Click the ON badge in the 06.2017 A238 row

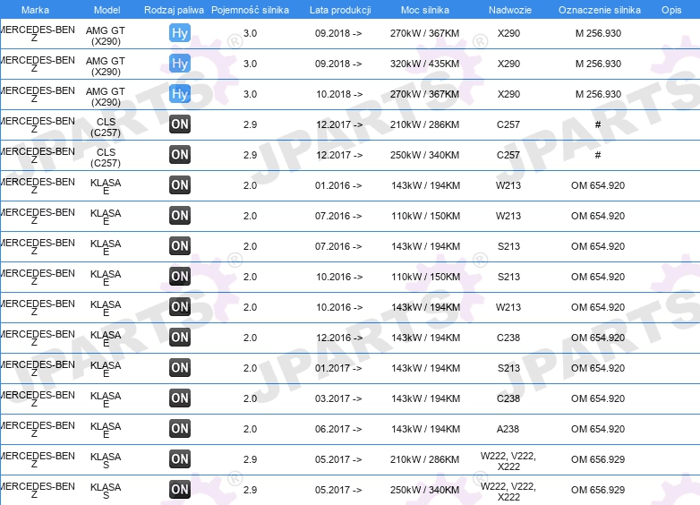pyautogui.click(x=180, y=429)
